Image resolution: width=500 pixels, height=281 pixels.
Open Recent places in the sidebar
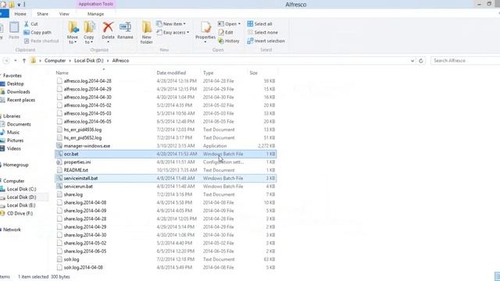click(21, 100)
